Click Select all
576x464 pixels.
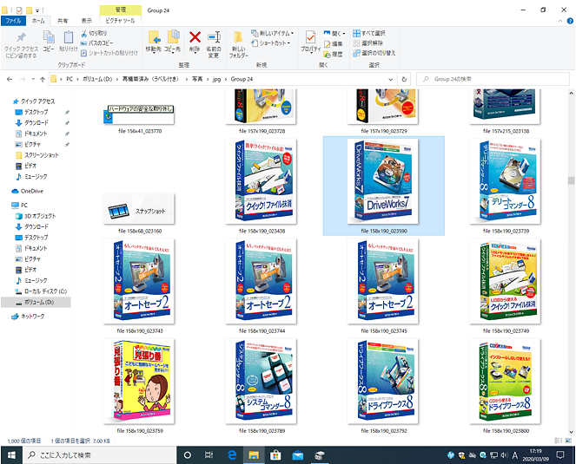tap(369, 33)
